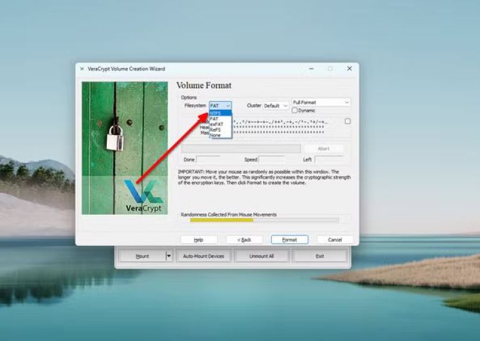This screenshot has width=480, height=341.
Task: Choose NTFS from the filesystem list
Action: click(x=216, y=113)
